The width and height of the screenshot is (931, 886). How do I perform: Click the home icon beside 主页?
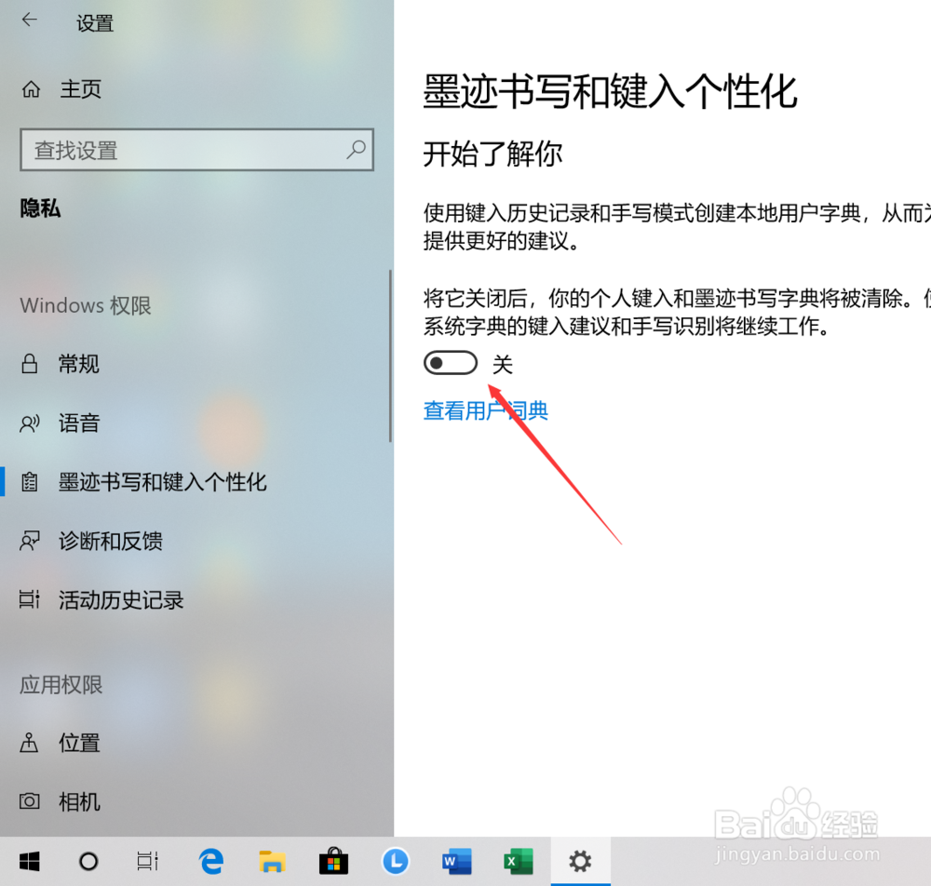pos(31,89)
